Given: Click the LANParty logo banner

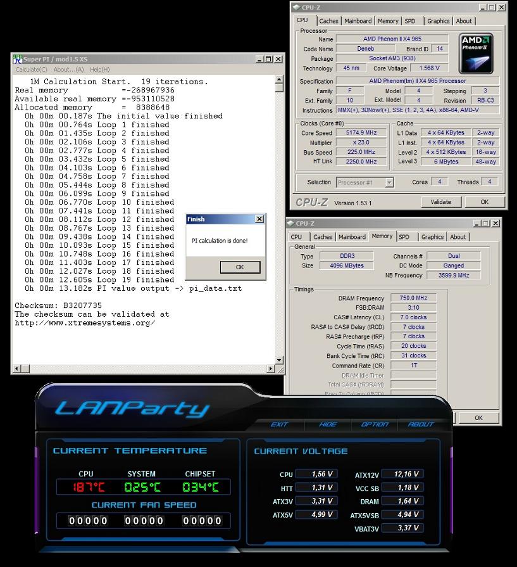Looking at the screenshot, I should point(132,409).
